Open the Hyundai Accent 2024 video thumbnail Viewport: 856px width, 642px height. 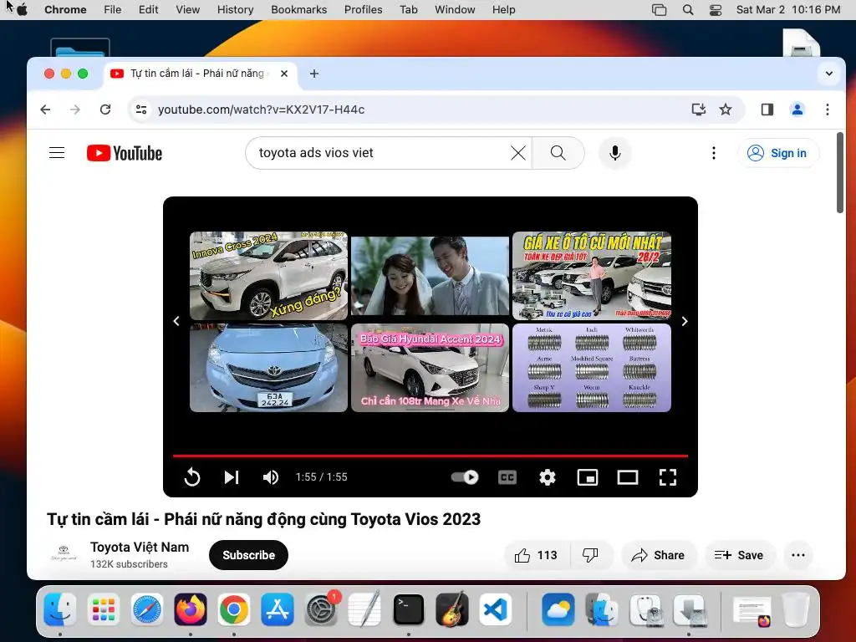[431, 368]
